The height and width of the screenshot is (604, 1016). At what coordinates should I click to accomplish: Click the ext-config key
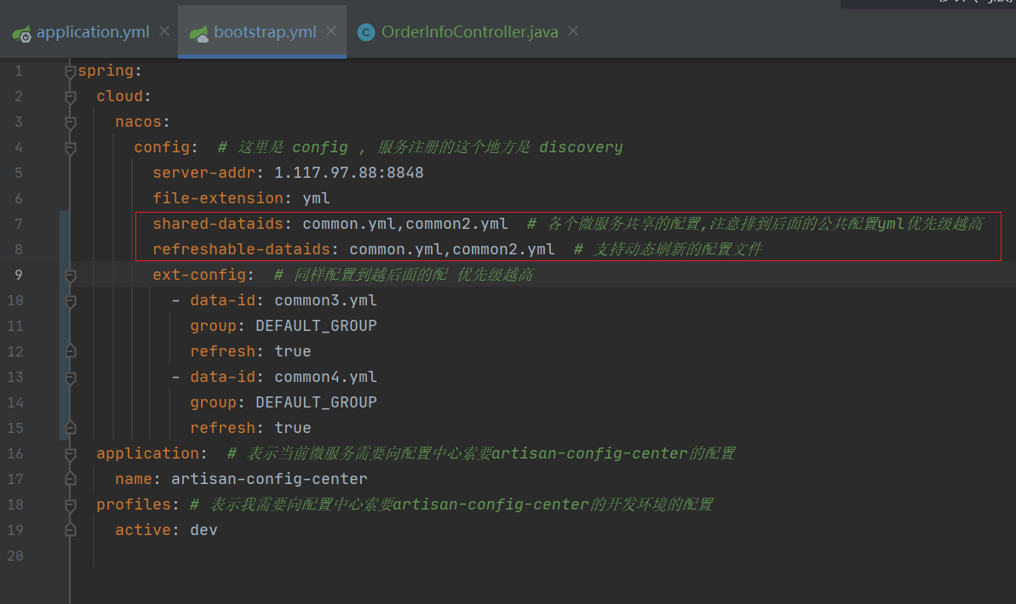click(x=199, y=275)
